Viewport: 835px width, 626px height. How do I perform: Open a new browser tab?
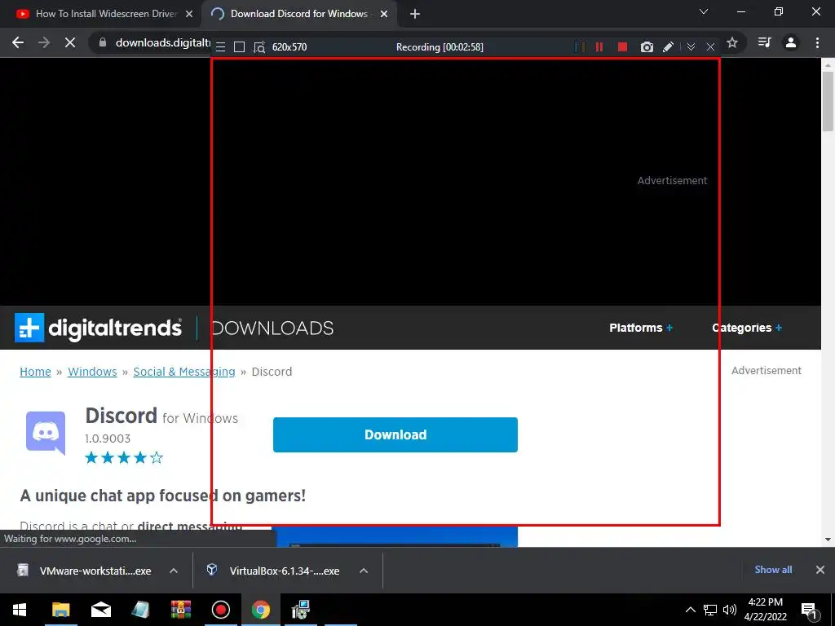click(415, 14)
